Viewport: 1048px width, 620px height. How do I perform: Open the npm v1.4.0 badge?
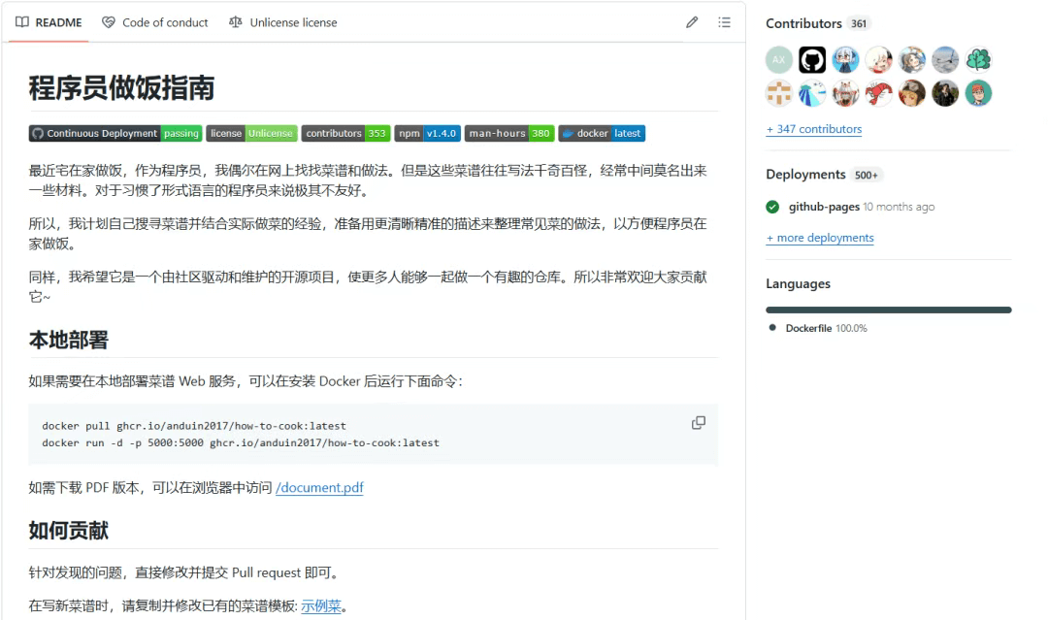point(427,134)
